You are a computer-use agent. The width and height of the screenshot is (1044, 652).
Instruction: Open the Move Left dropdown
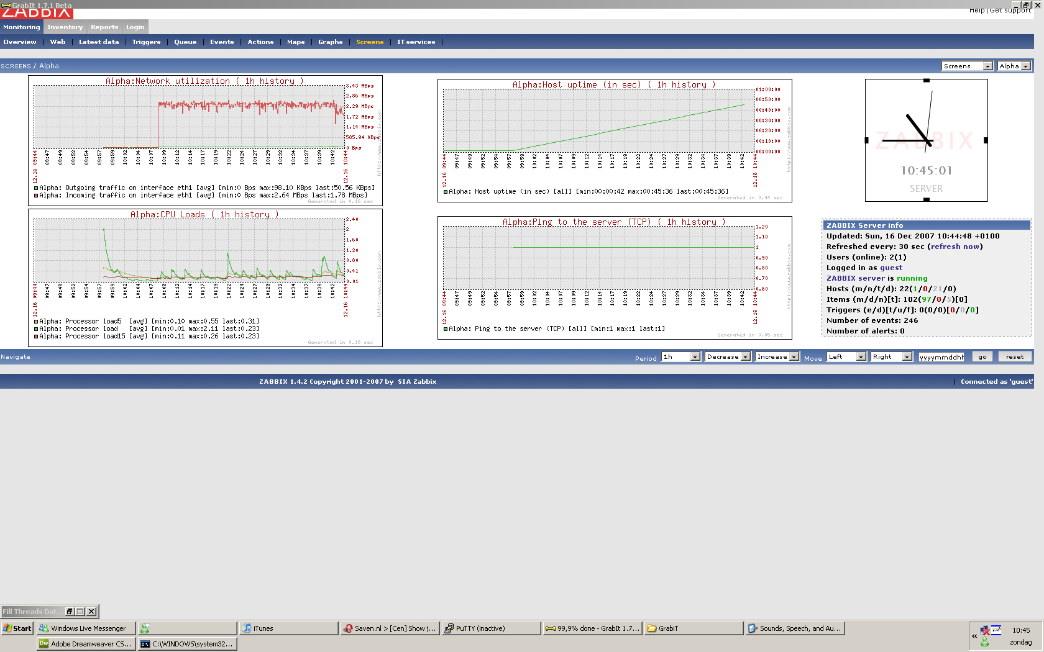(x=846, y=357)
